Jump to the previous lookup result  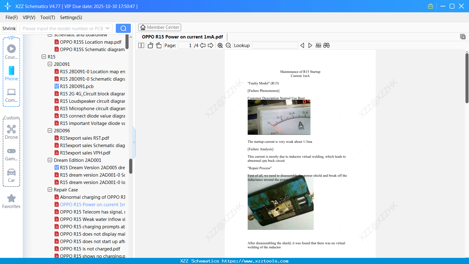(x=302, y=46)
